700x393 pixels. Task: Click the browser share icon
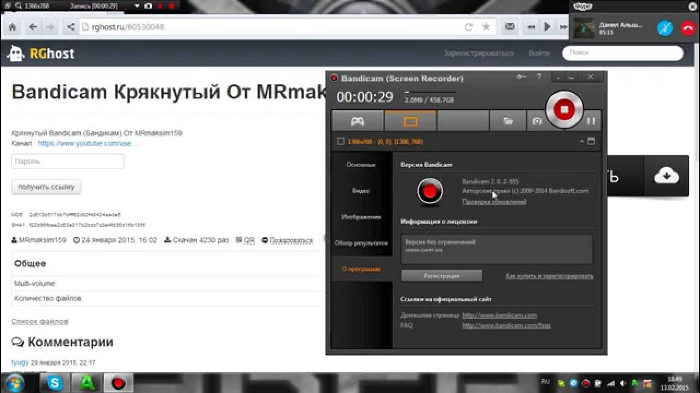coord(70,27)
